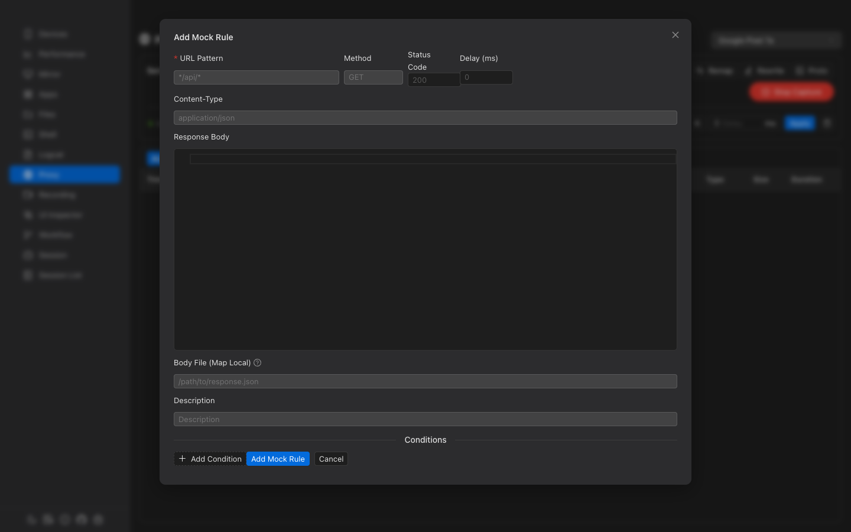Click the Add Condition button

click(210, 459)
